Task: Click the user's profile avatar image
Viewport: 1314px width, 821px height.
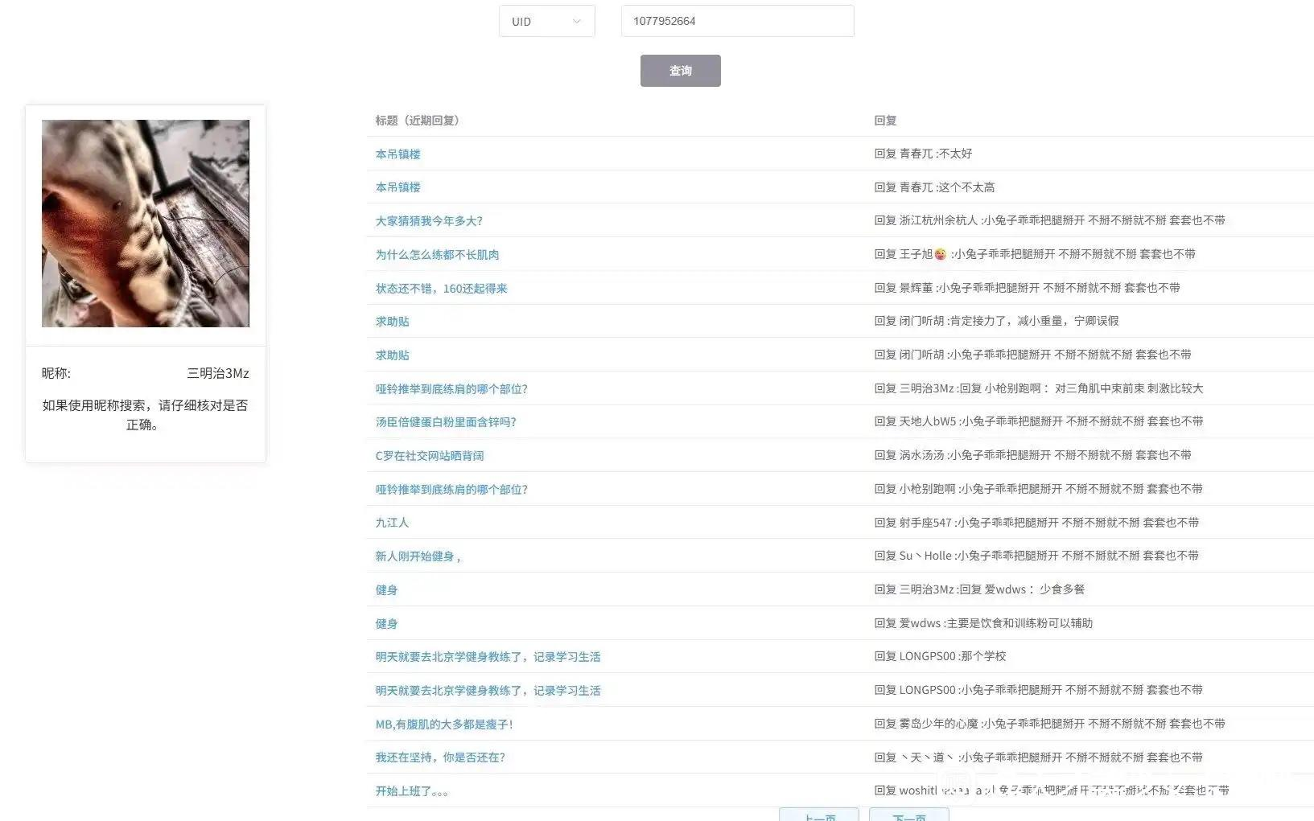Action: click(146, 223)
